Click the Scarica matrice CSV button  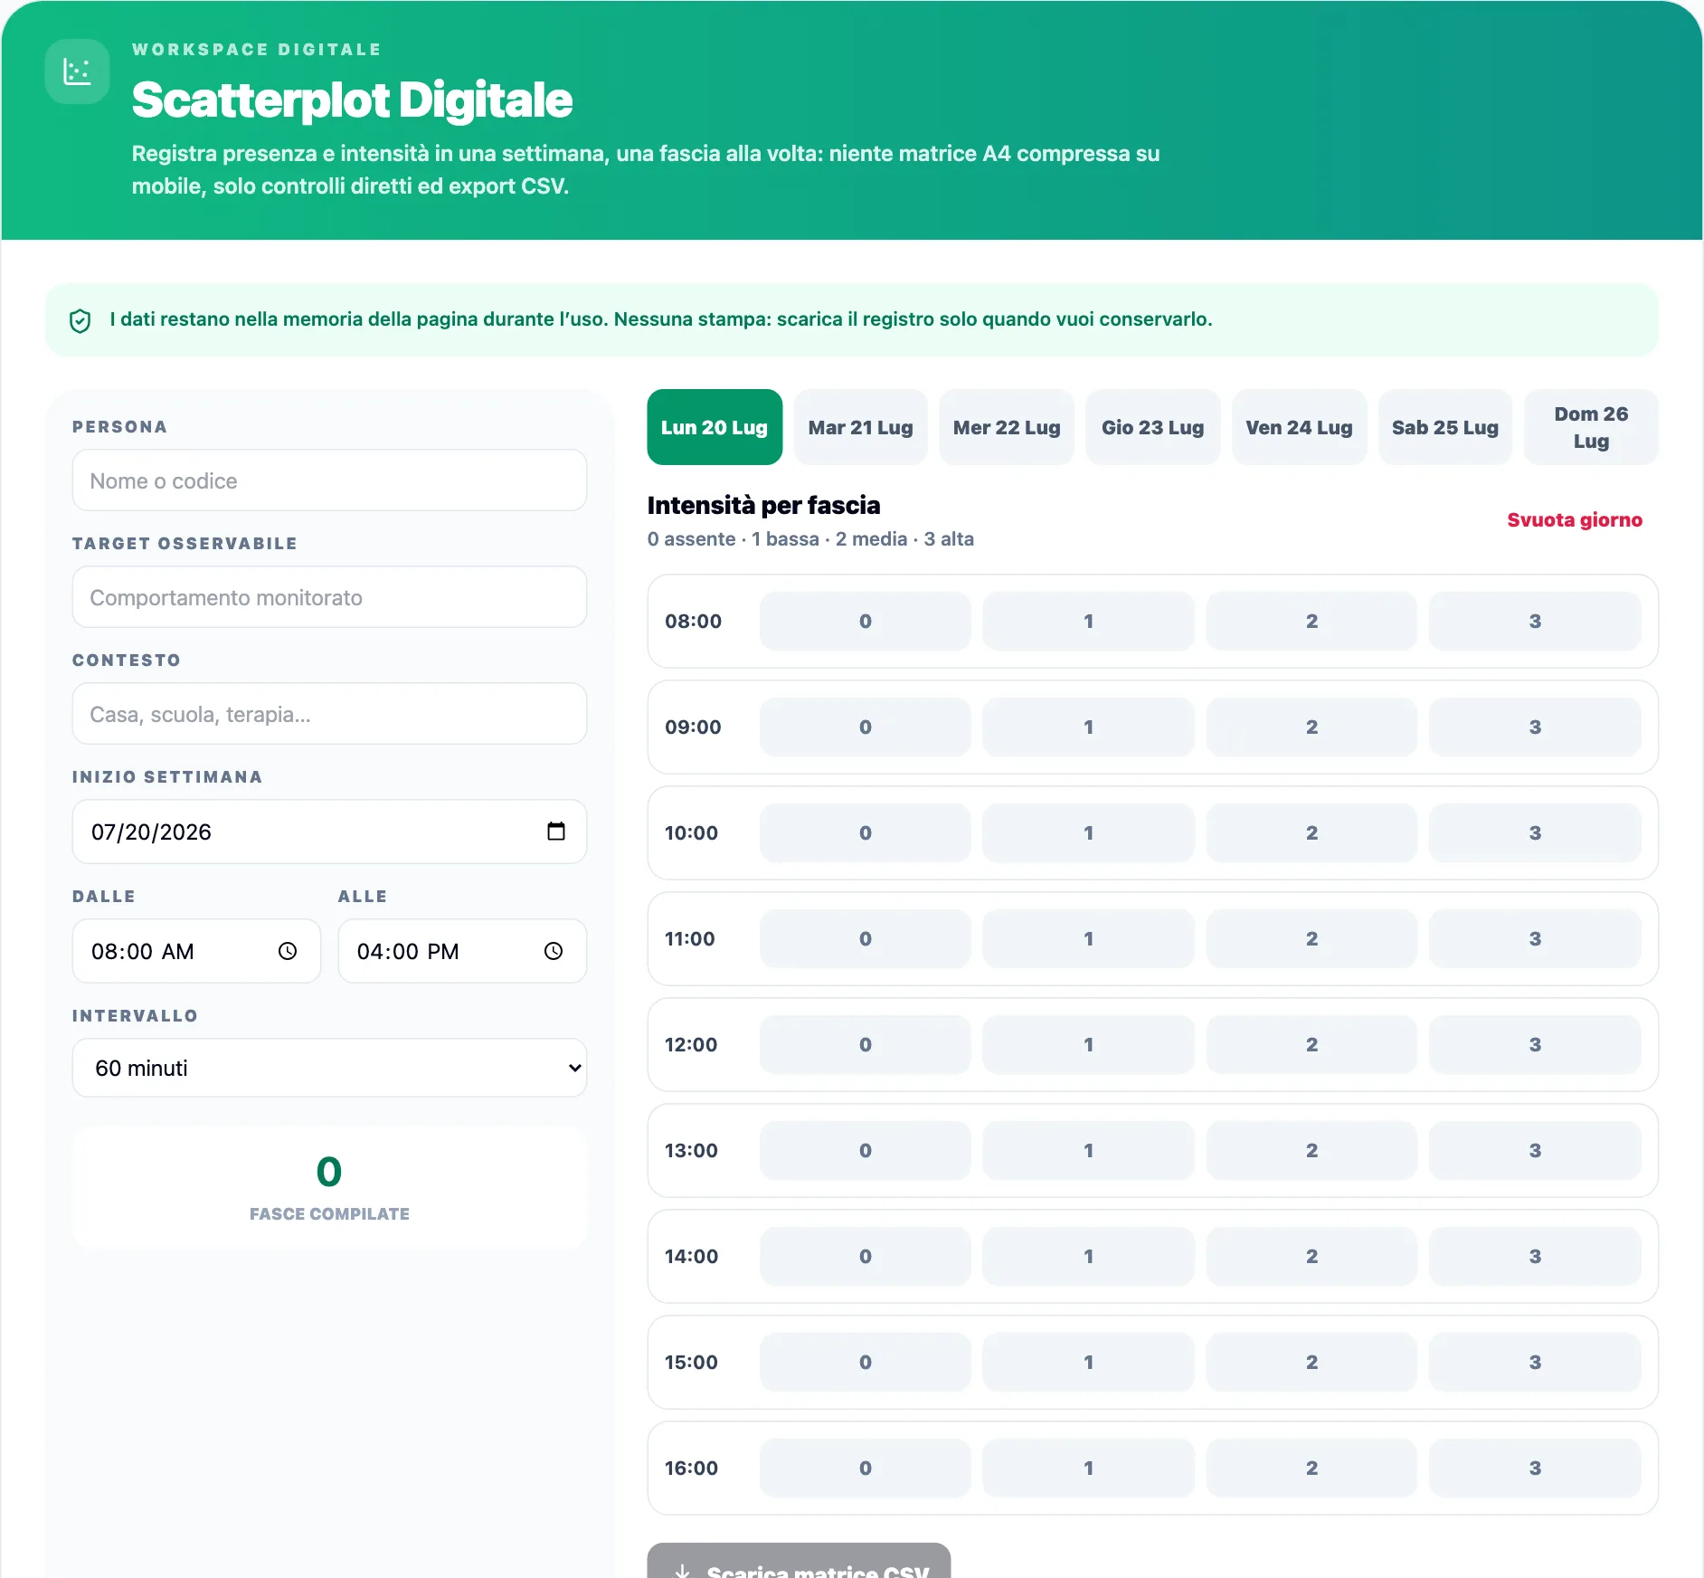coord(799,1562)
